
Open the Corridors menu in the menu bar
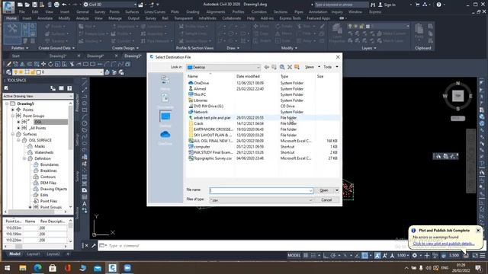point(259,12)
